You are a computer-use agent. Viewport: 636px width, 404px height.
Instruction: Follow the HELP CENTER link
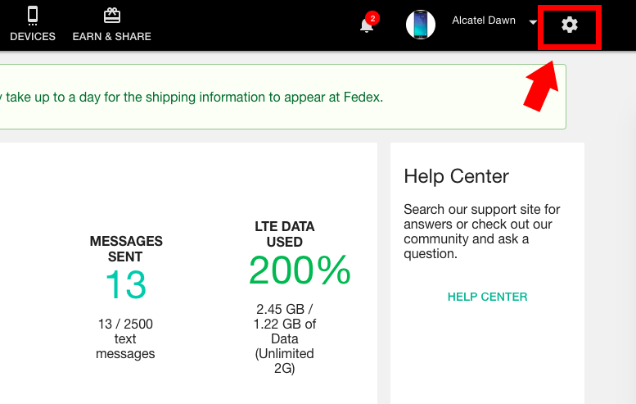(x=487, y=297)
